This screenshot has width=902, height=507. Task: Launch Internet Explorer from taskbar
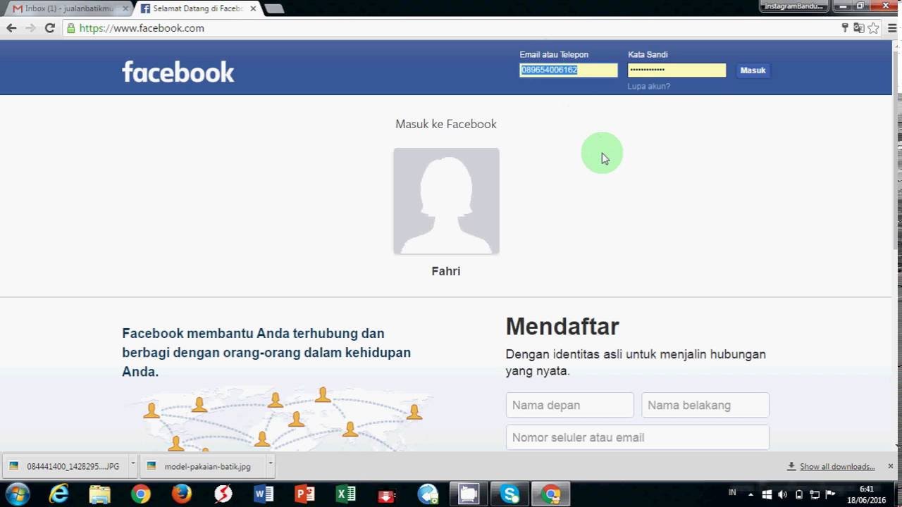click(x=58, y=494)
